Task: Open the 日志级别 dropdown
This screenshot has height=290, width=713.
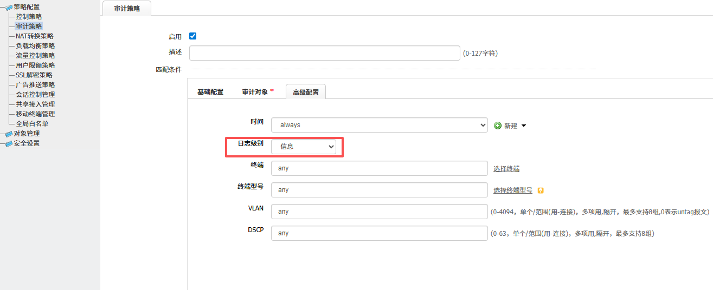Action: coord(303,147)
